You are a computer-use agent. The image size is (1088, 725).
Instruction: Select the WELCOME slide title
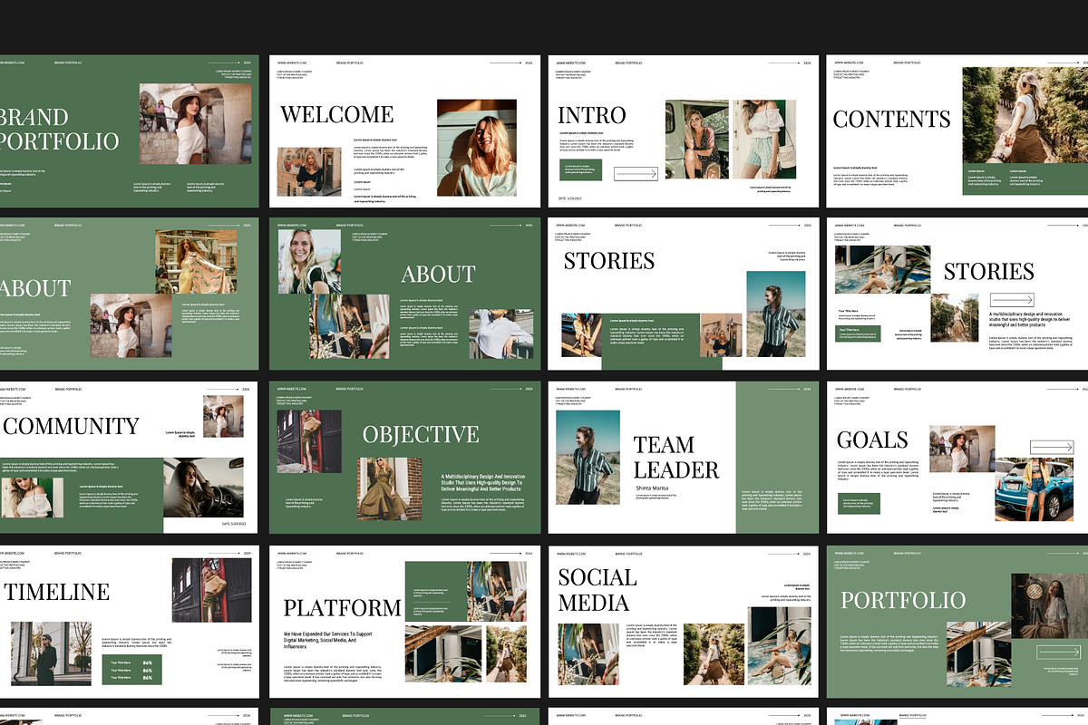337,115
